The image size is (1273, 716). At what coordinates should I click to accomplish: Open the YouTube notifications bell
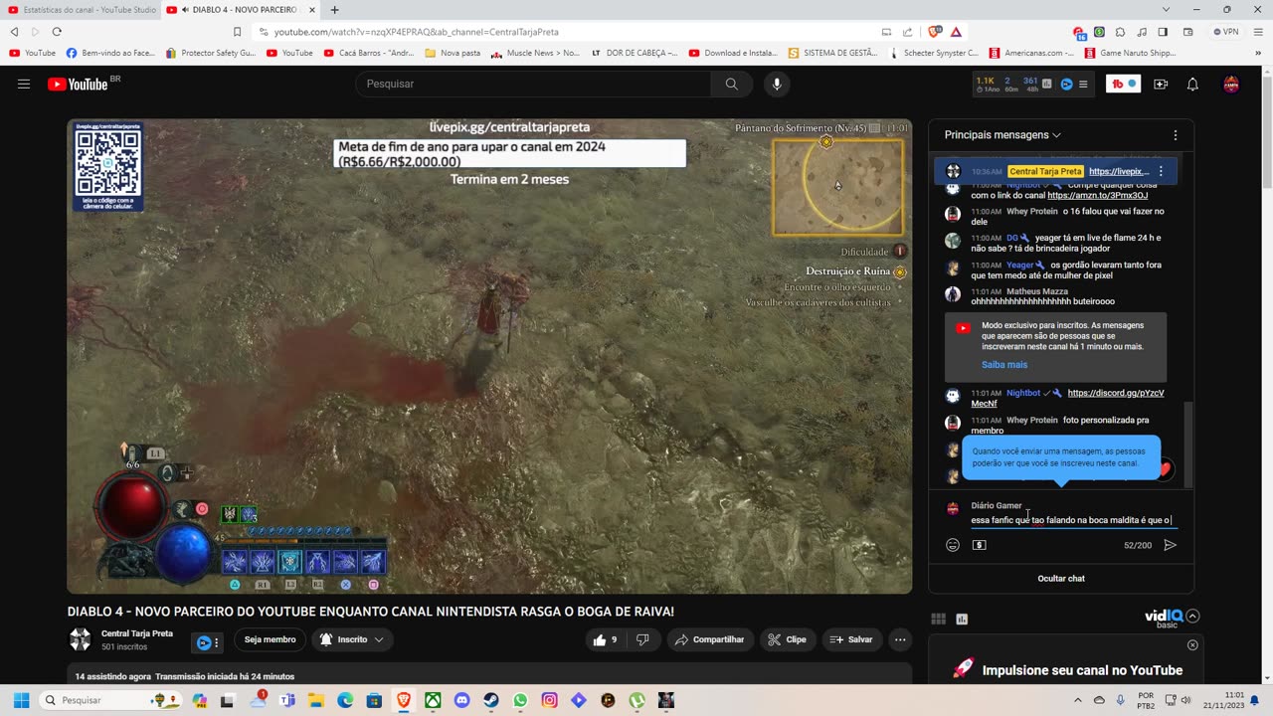coord(1192,84)
